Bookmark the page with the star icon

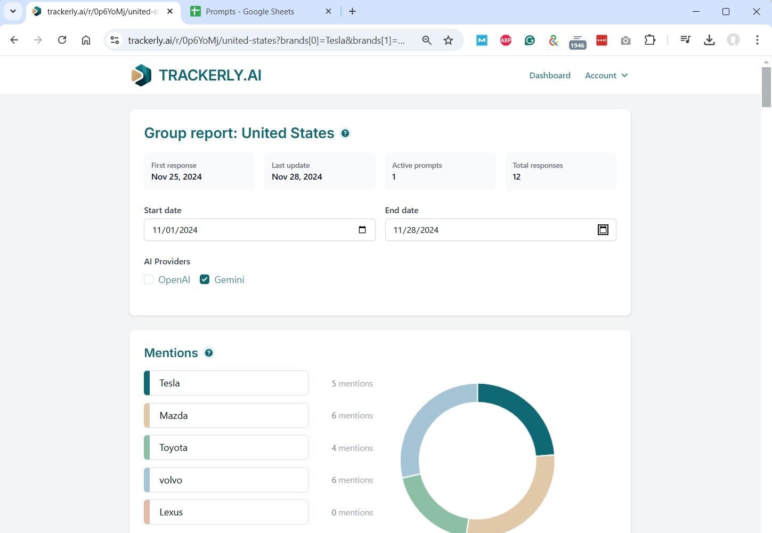click(448, 40)
